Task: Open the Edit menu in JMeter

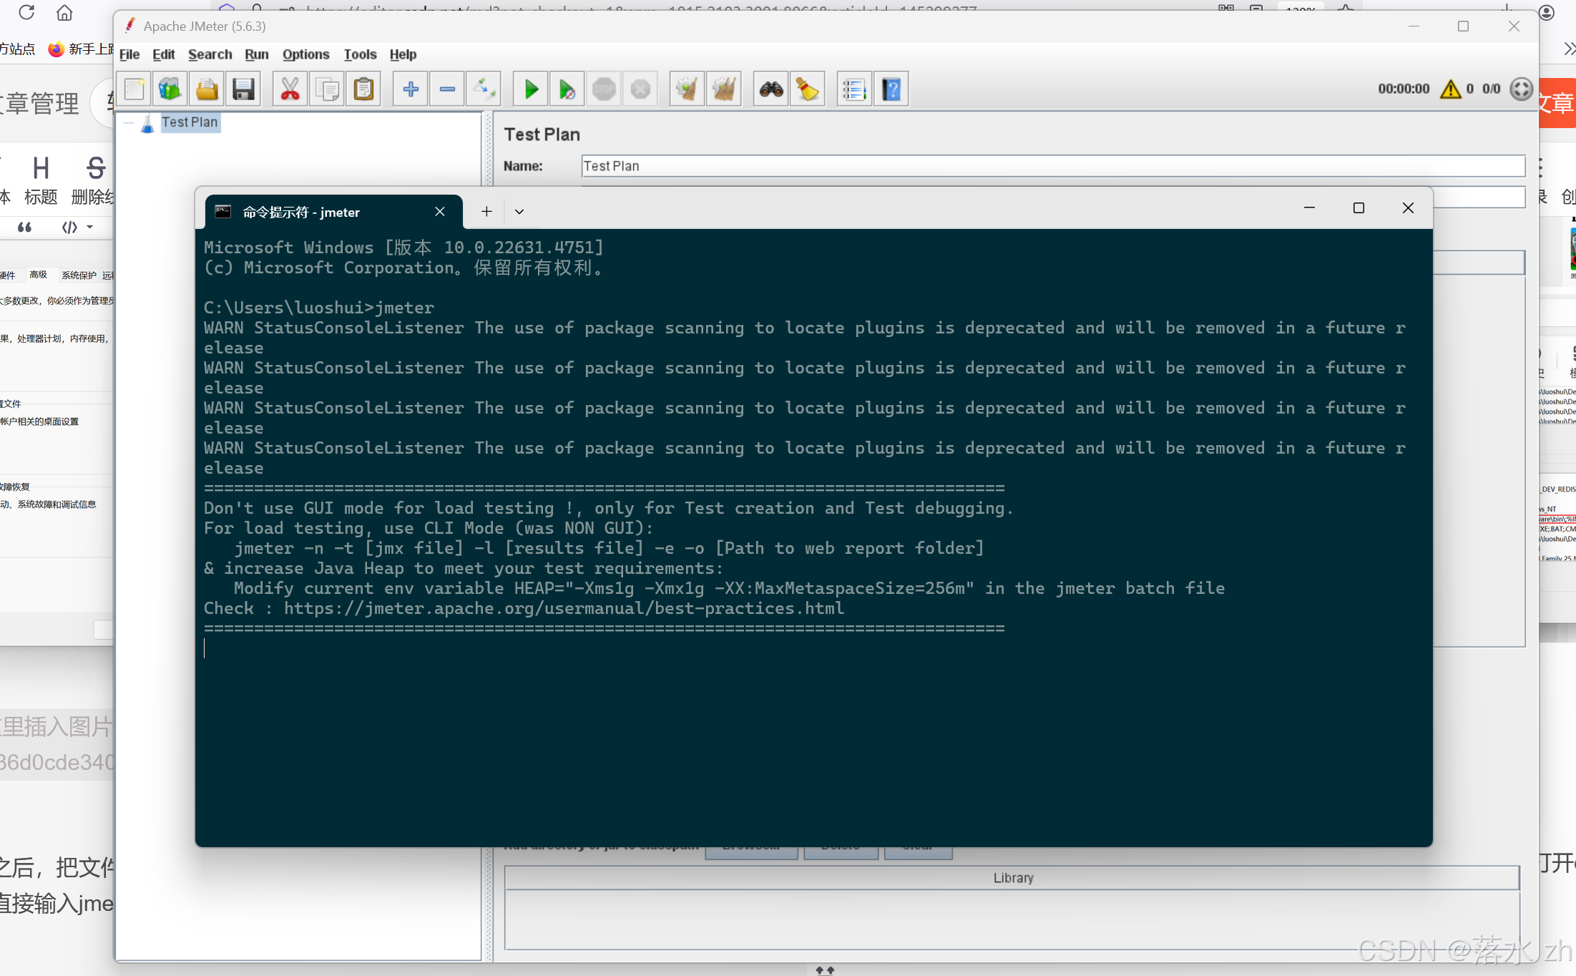Action: 164,54
